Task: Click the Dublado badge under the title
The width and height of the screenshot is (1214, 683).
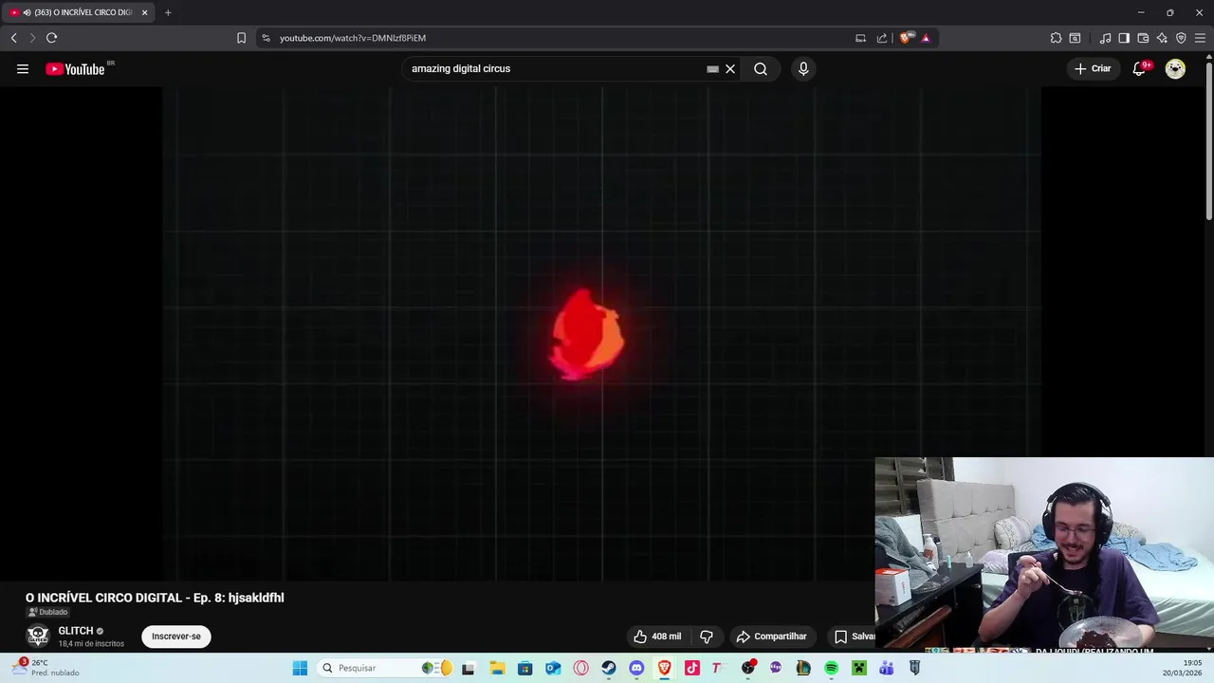Action: [x=47, y=612]
